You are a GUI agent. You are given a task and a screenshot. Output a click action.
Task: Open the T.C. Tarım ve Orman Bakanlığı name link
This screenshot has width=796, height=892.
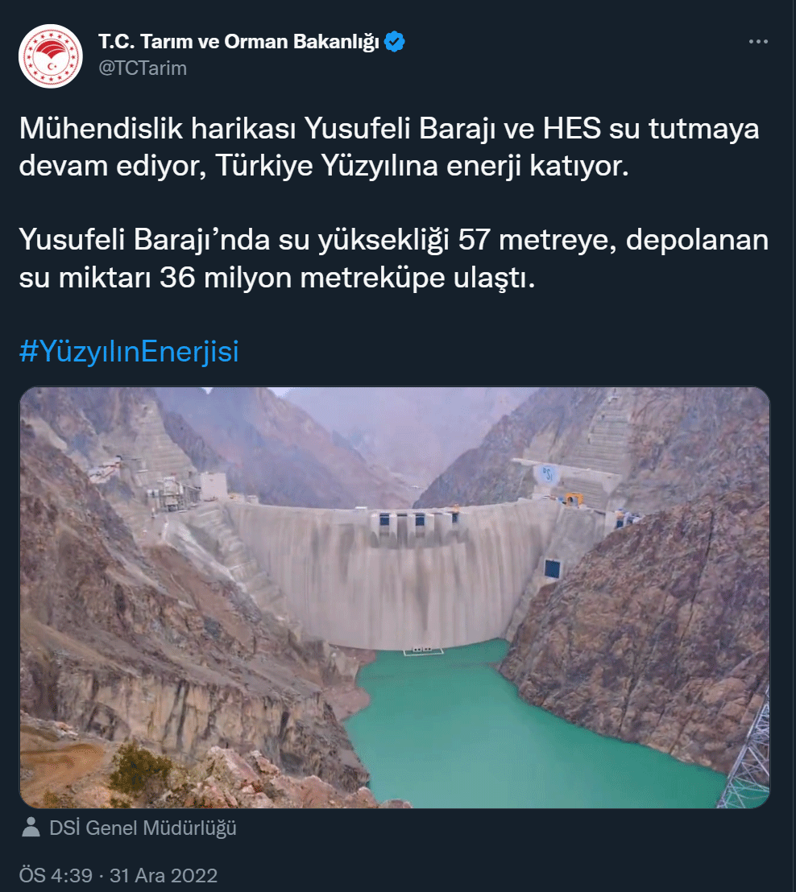click(x=238, y=42)
